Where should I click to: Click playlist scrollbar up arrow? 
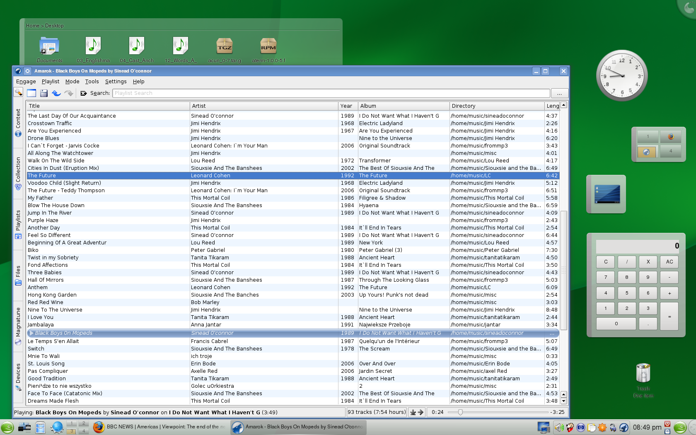(x=563, y=105)
